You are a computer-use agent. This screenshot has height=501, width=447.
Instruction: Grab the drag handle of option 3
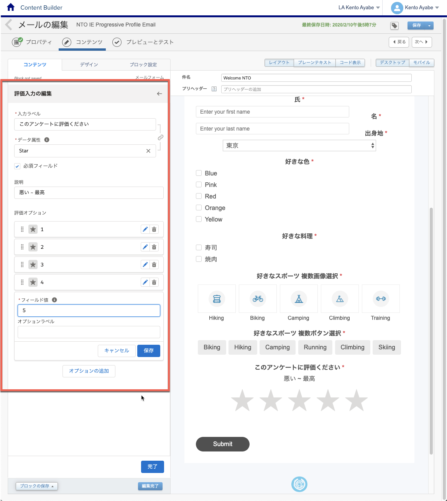point(22,265)
